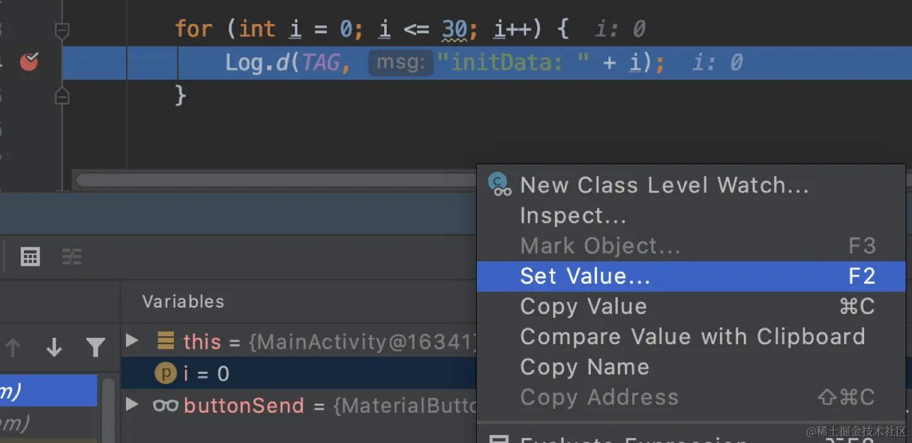The height and width of the screenshot is (443, 912).
Task: Expand the buttonSend watch node
Action: 132,405
